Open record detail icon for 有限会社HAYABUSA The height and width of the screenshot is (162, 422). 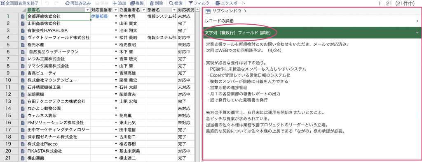(23, 30)
